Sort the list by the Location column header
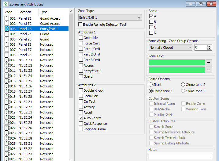The height and width of the screenshot is (161, 219). tap(25, 12)
